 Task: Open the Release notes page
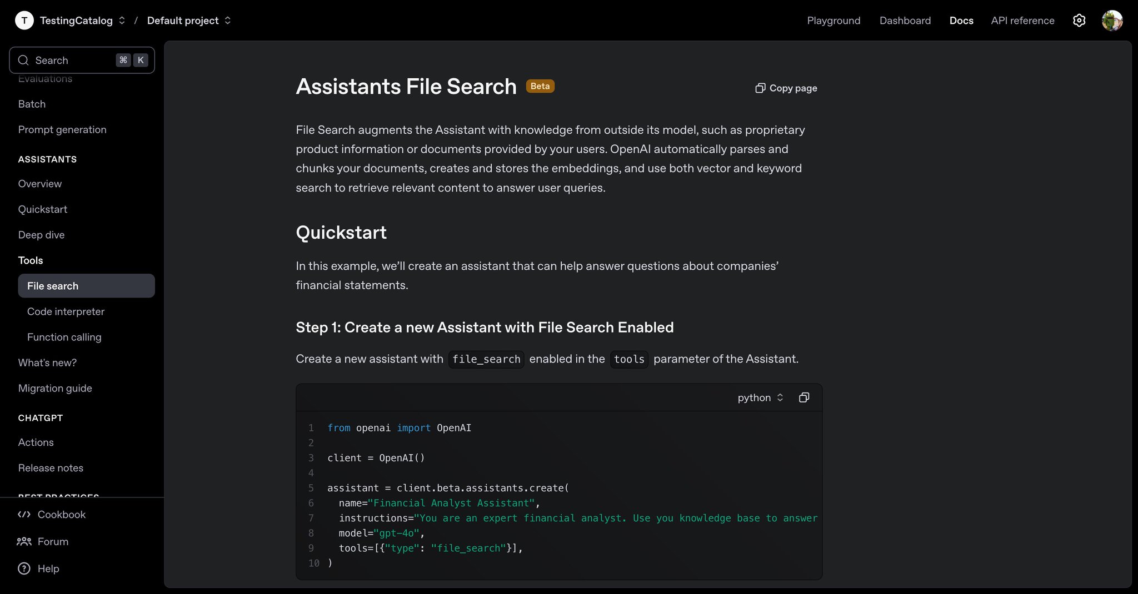[x=51, y=468]
